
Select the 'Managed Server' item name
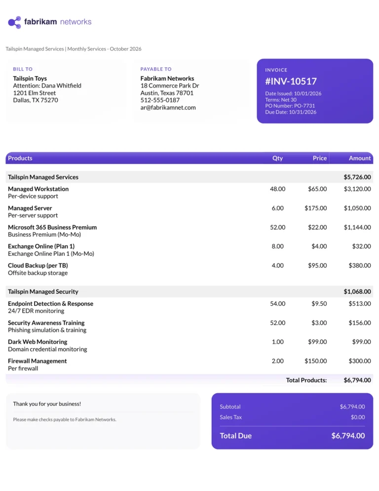[x=30, y=208]
